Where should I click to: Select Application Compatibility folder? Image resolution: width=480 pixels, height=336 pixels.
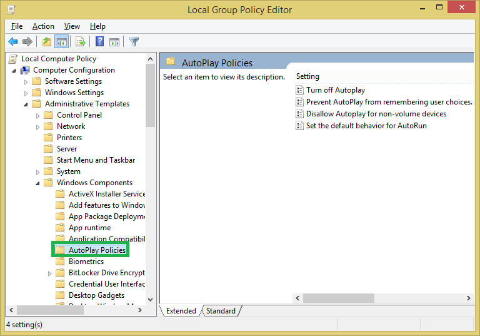(107, 238)
